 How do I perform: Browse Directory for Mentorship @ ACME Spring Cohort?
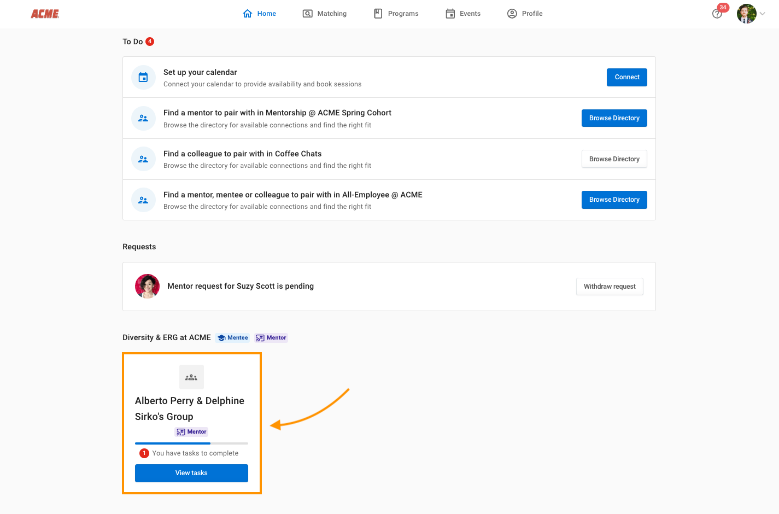click(x=614, y=118)
